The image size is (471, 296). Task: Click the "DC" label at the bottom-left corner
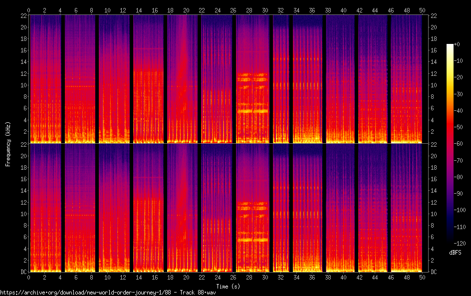[x=22, y=272]
